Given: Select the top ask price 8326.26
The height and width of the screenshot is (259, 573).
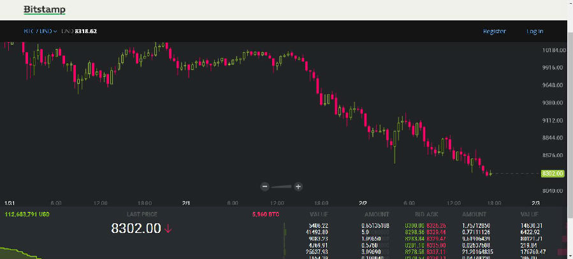Looking at the screenshot, I should pos(436,225).
